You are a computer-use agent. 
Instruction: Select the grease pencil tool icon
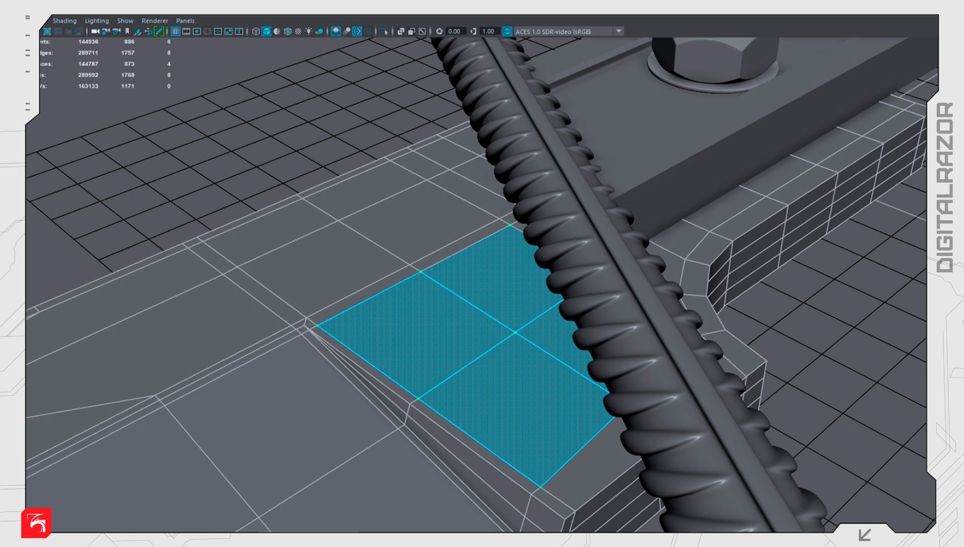click(159, 31)
